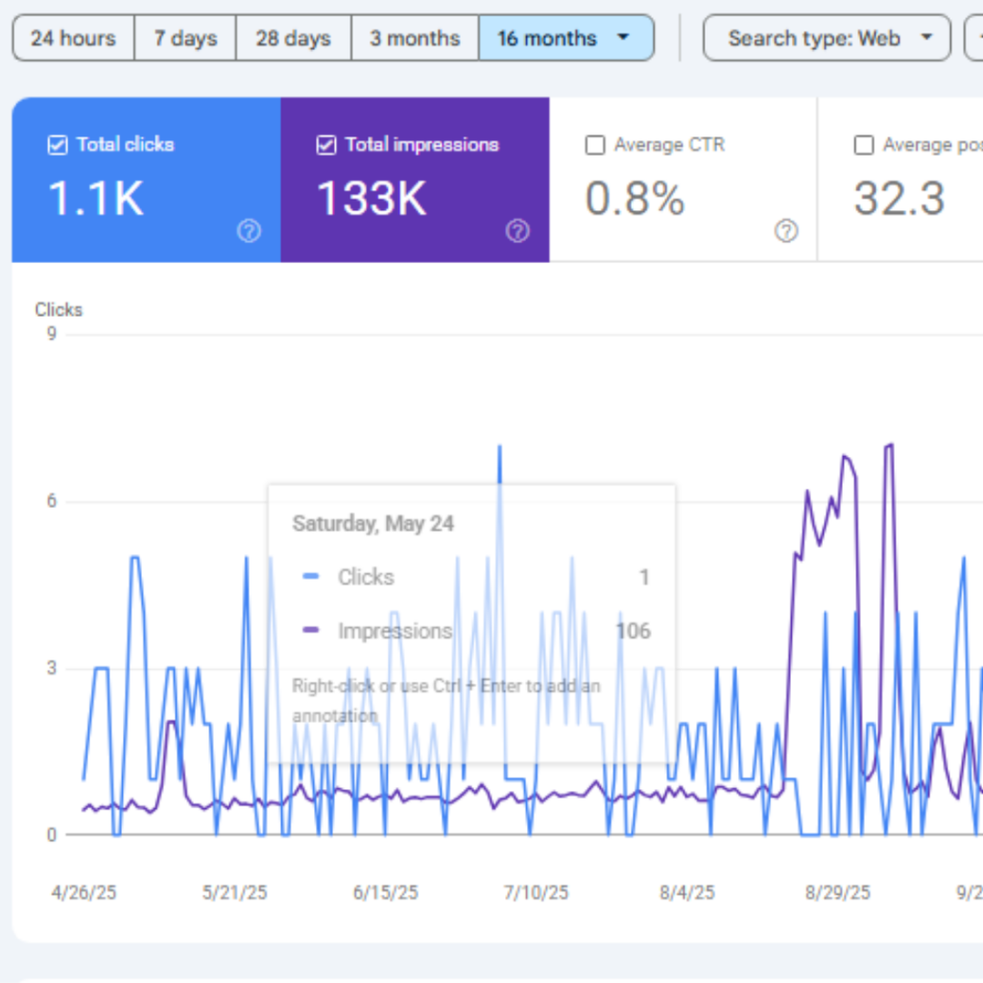Click the 8/4/25 date axis label
The height and width of the screenshot is (983, 983).
[687, 893]
